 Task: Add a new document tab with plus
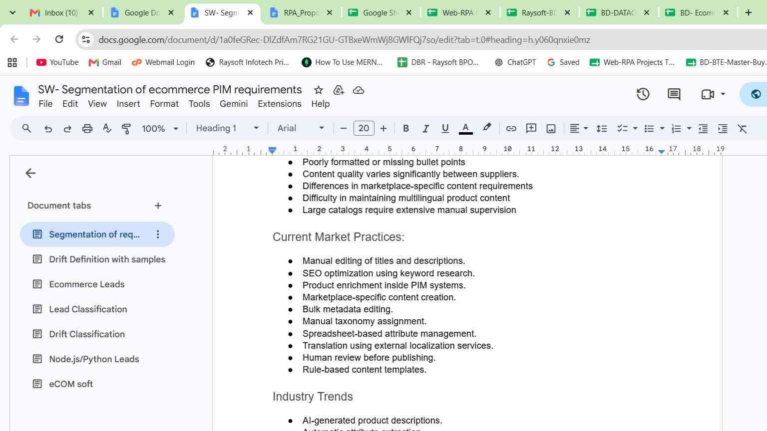click(x=158, y=206)
